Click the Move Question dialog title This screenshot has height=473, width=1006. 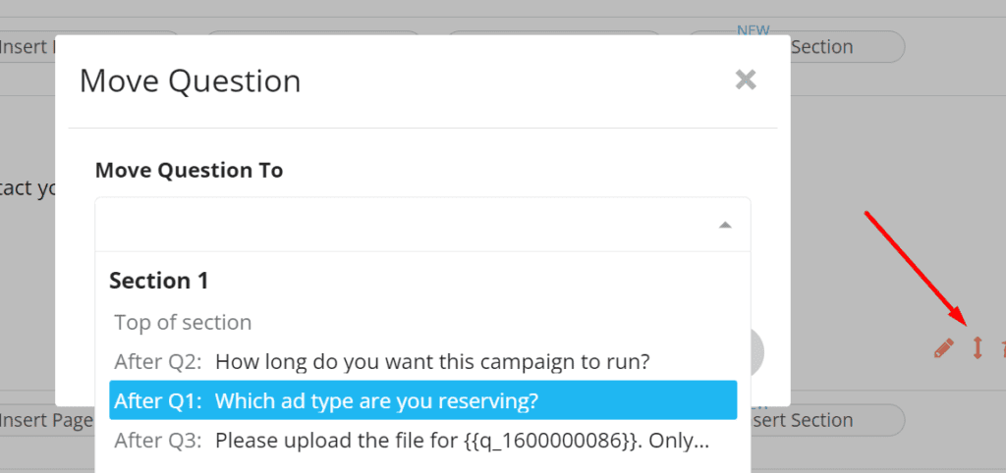tap(190, 81)
